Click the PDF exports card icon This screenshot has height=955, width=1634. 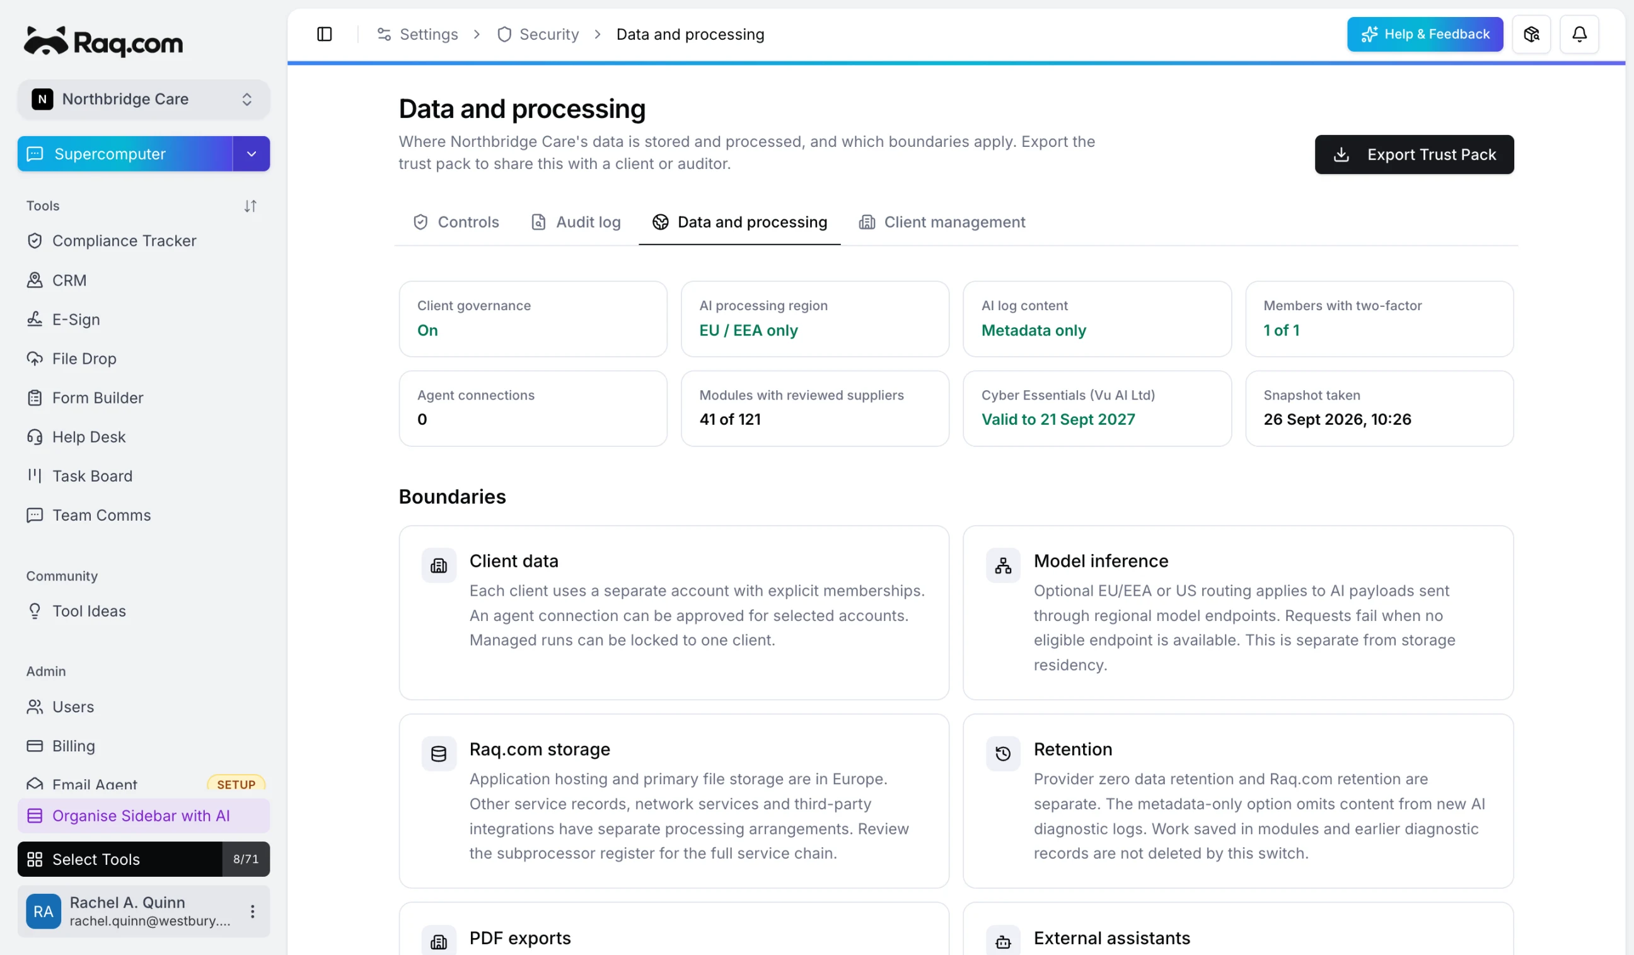439,941
